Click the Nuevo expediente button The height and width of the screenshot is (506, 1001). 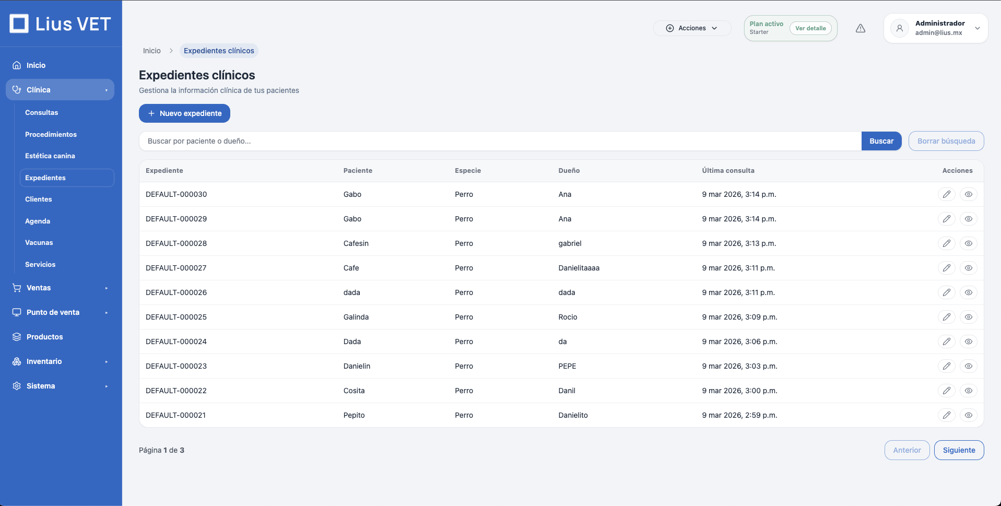click(184, 113)
